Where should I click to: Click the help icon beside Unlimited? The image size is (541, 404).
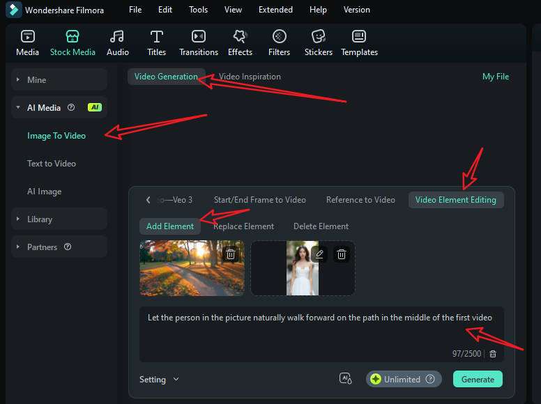430,379
